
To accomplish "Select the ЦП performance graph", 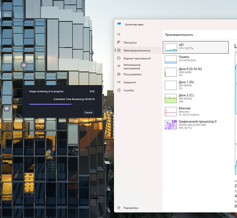I will click(x=171, y=48).
